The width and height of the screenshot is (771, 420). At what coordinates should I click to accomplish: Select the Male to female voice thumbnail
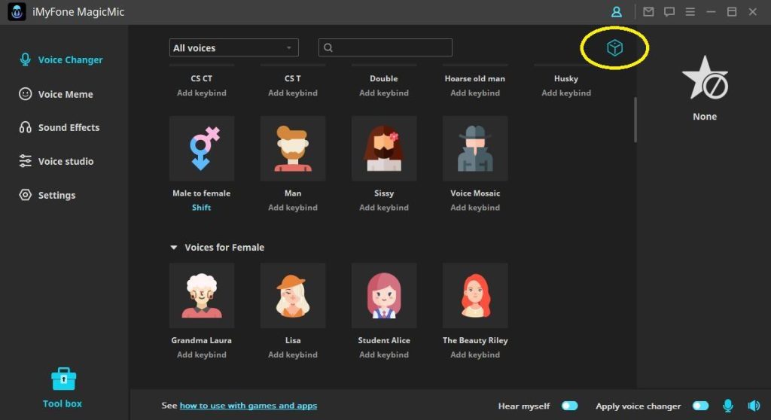[x=202, y=148]
